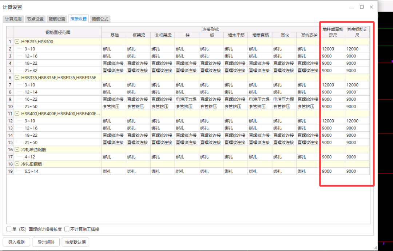Select row 9 其它 电渣压力焊 cell

point(284,99)
